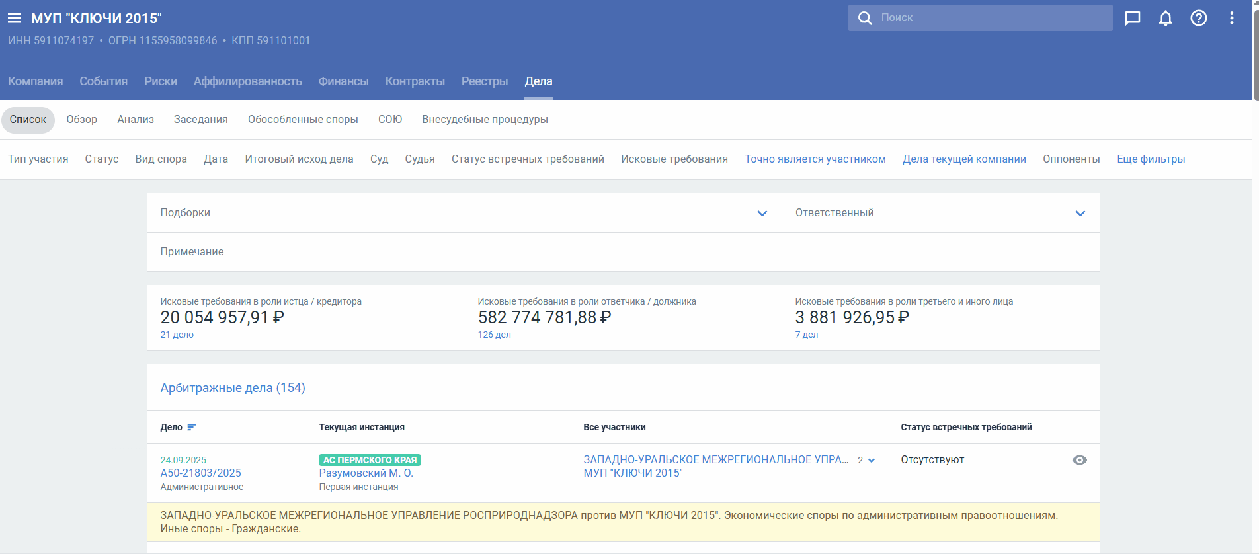Open case link А50-21803/2025
Viewport: 1259px width, 554px height.
click(x=200, y=473)
